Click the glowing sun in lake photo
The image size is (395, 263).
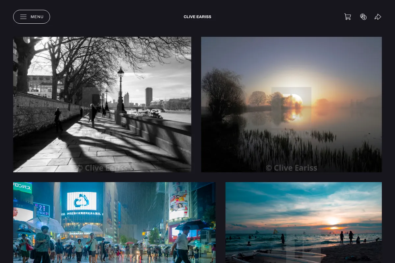295,100
